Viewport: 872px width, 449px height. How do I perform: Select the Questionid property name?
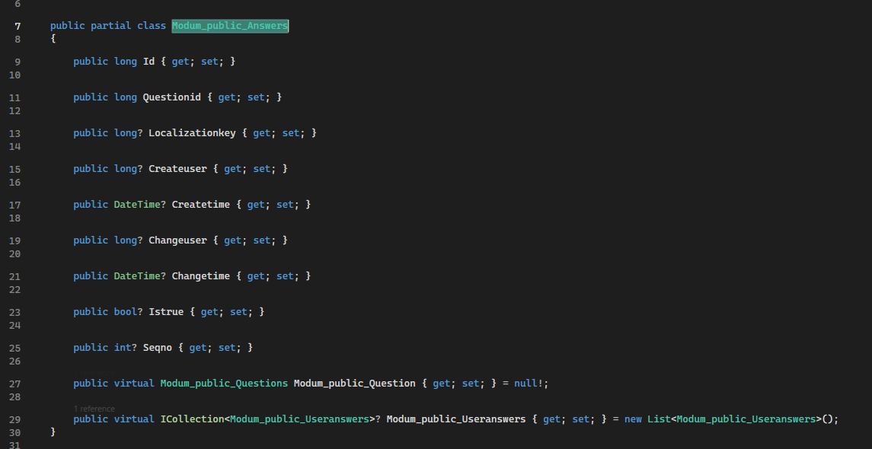(x=172, y=97)
